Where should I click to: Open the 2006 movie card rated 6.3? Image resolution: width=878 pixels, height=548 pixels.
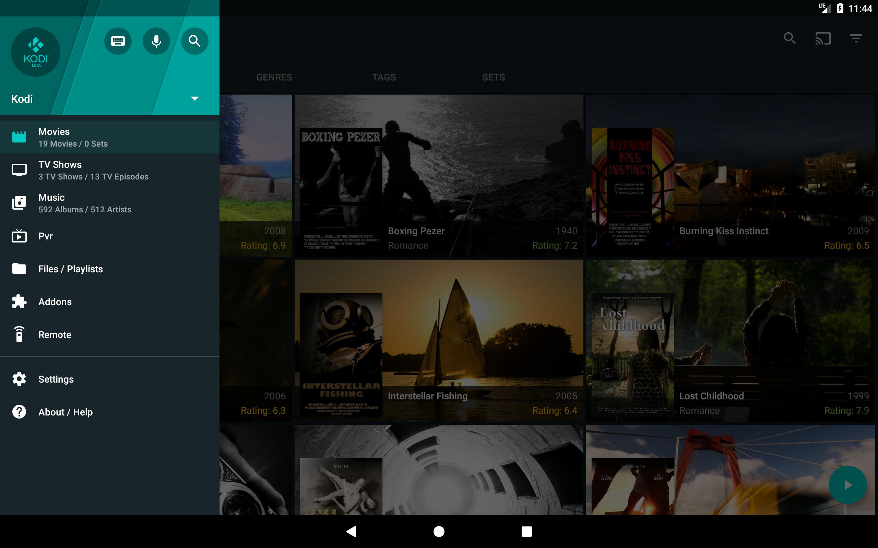256,340
